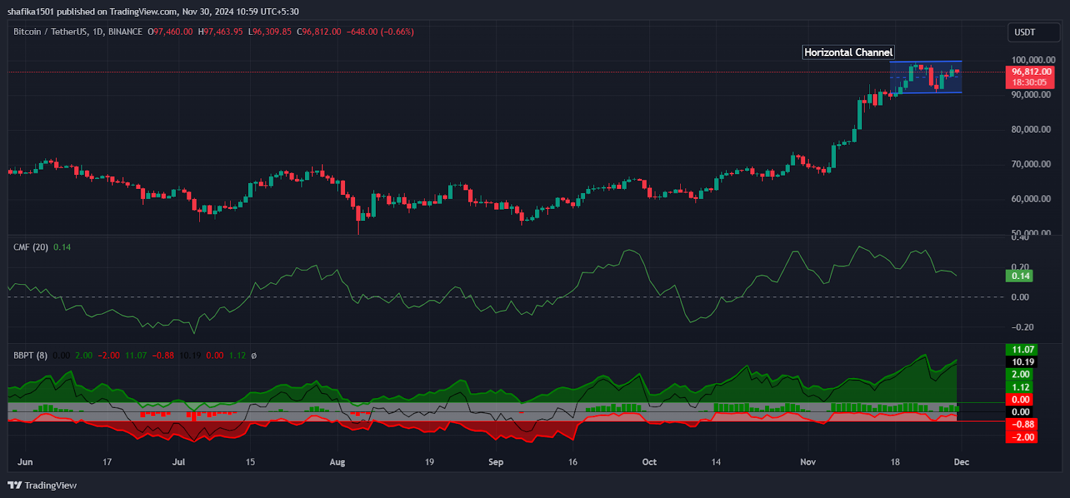The height and width of the screenshot is (498, 1070).
Task: Click the open price O97,460.00
Action: pos(170,31)
